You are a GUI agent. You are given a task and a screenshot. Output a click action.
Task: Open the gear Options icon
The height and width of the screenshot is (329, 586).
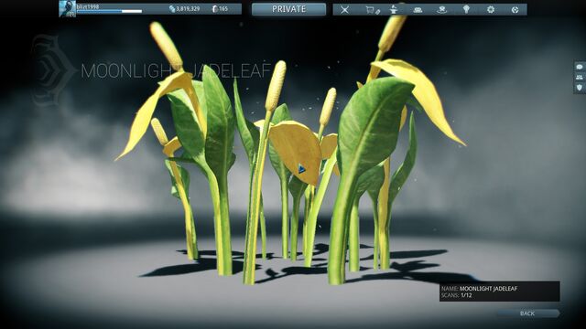point(491,10)
